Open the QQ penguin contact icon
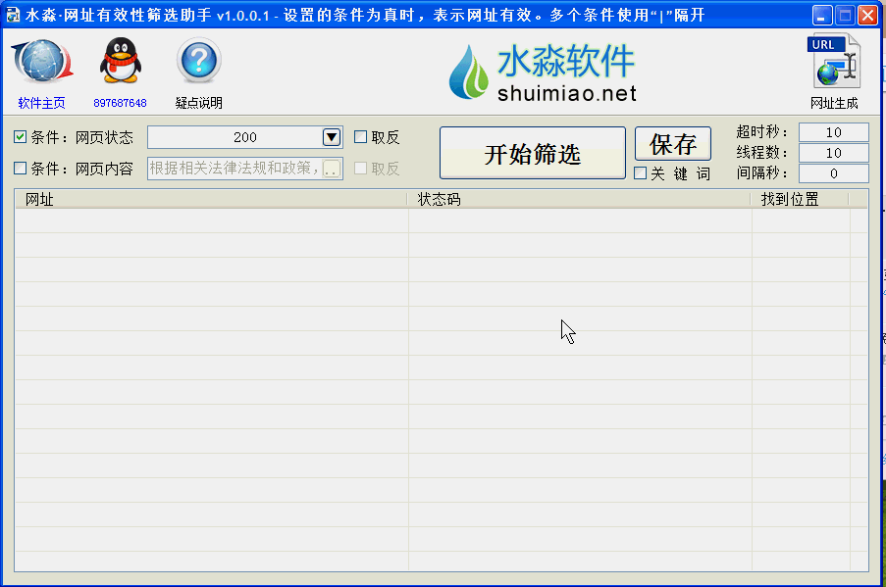The width and height of the screenshot is (886, 587). (x=120, y=63)
